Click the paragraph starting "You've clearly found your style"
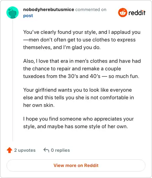This screenshot has width=152, height=178. [x=82, y=40]
